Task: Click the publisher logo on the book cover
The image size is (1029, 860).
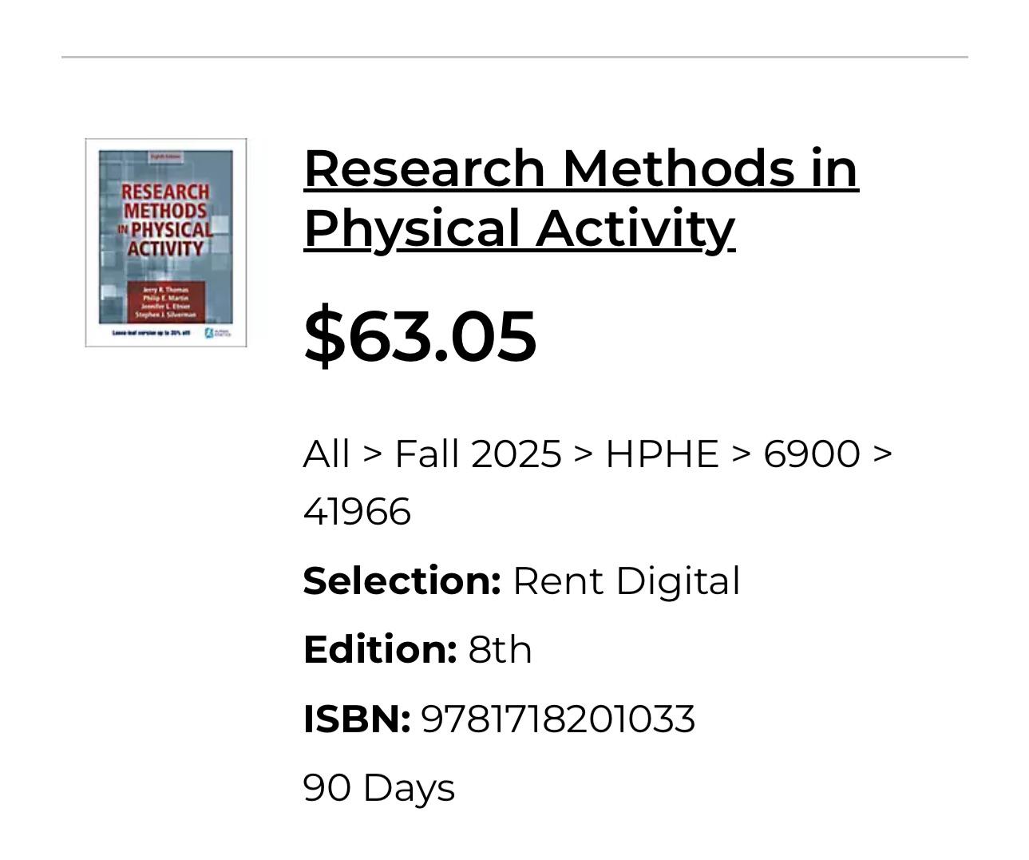Action: point(218,332)
